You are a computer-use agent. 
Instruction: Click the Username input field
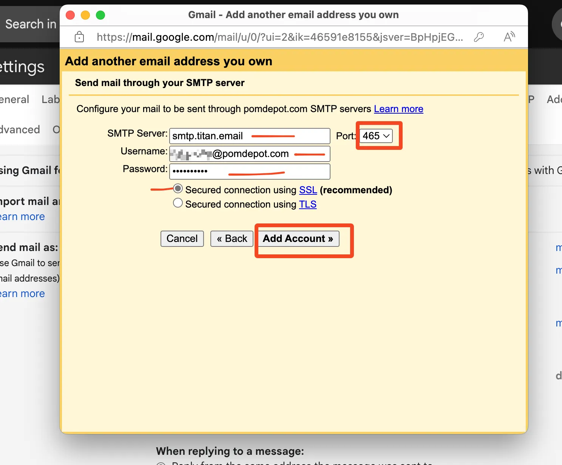pyautogui.click(x=250, y=154)
